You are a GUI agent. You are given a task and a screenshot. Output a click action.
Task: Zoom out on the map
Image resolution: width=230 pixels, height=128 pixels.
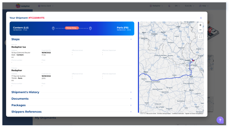click(x=200, y=30)
